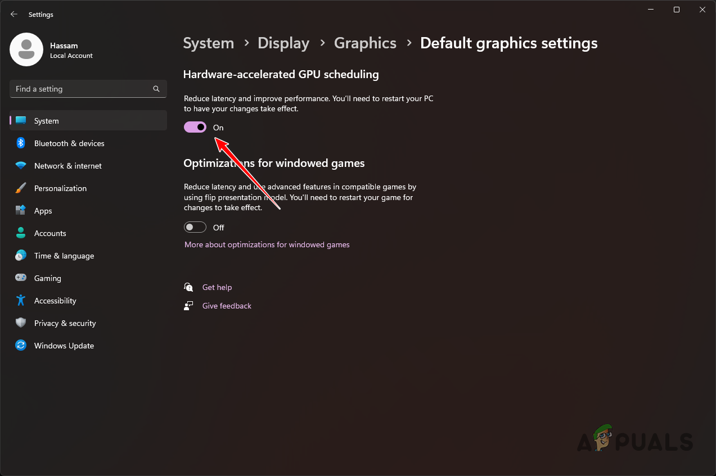The height and width of the screenshot is (476, 716).
Task: Click Give feedback
Action: pos(227,305)
